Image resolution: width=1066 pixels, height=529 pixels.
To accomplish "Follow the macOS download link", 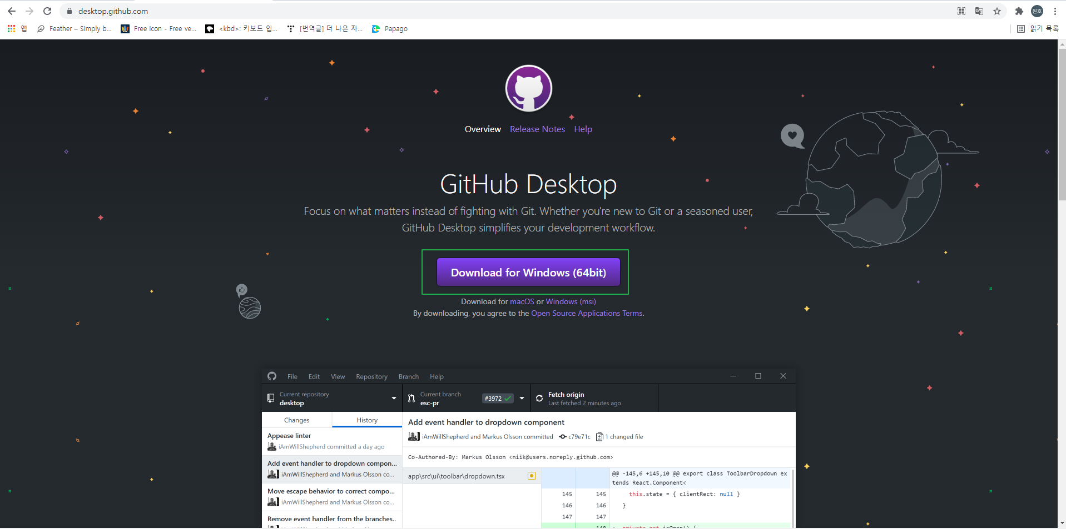I will click(522, 302).
